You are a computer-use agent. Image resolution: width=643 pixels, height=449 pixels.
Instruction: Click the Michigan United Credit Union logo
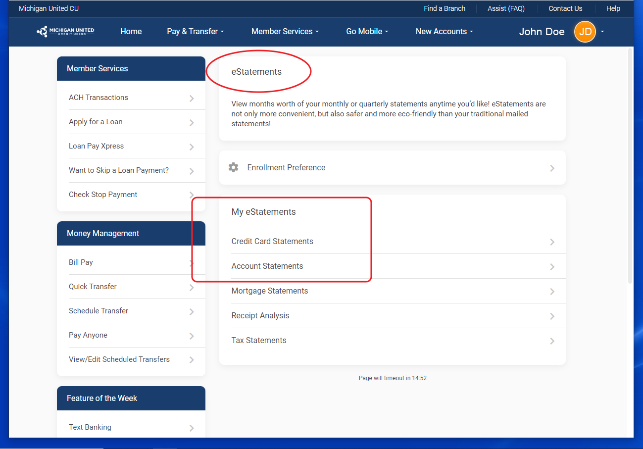[65, 31]
